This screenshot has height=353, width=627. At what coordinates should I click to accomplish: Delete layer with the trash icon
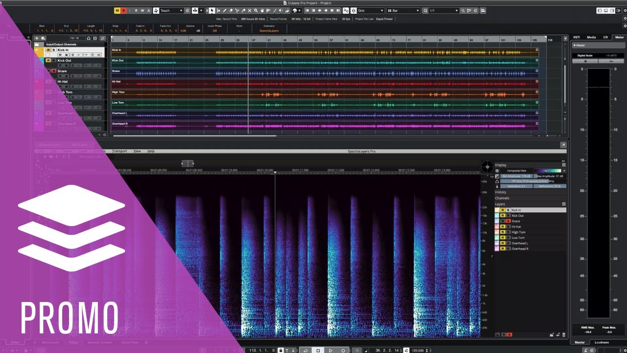pyautogui.click(x=564, y=334)
